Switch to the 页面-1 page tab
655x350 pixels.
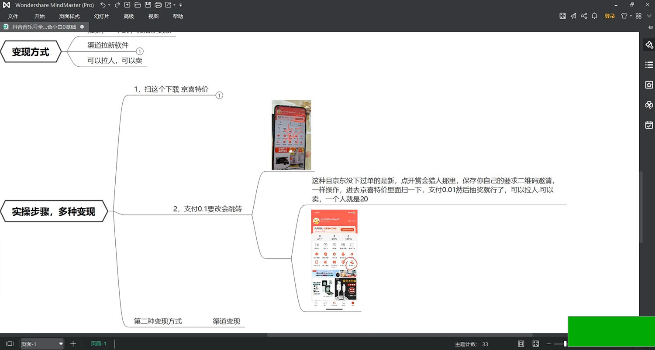pos(99,343)
